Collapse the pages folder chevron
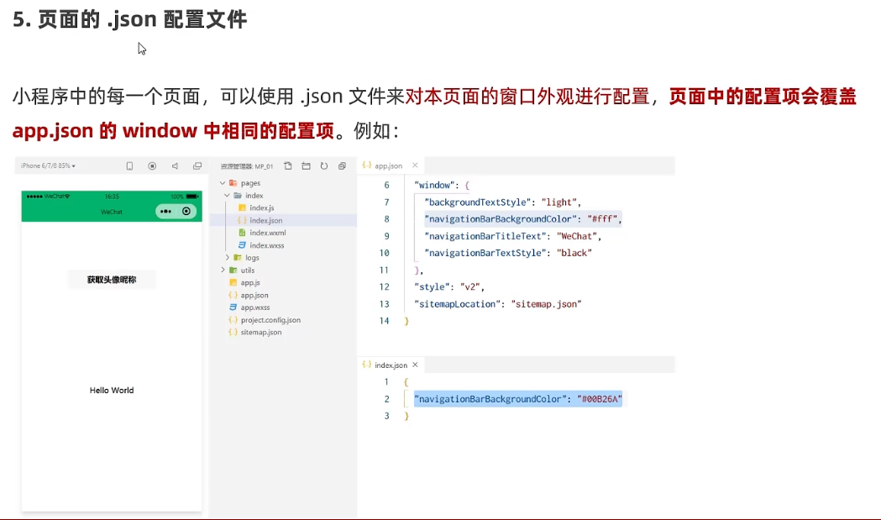Screen dimensions: 881x520 click(x=223, y=182)
